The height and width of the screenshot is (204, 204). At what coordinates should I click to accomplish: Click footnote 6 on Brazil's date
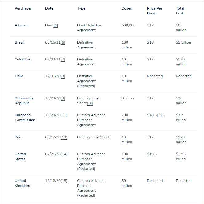tap(63, 43)
